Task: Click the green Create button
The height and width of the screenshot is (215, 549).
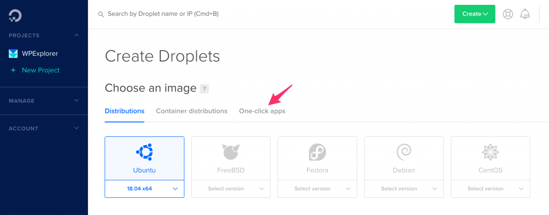Action: point(474,14)
